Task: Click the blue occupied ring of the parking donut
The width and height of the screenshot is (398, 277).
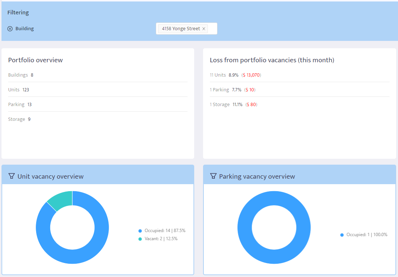Action: click(274, 197)
